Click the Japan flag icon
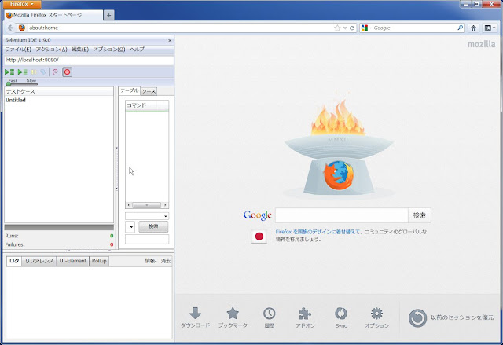503x345 pixels. (x=259, y=237)
